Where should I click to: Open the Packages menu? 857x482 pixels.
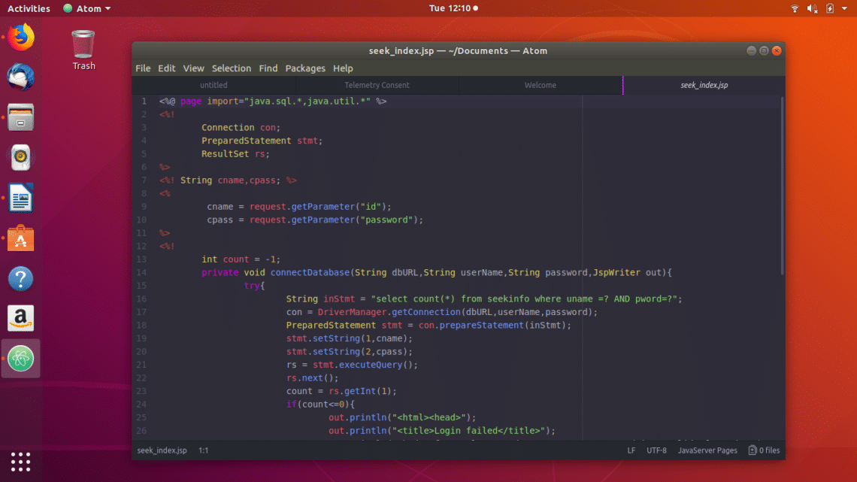(x=305, y=68)
